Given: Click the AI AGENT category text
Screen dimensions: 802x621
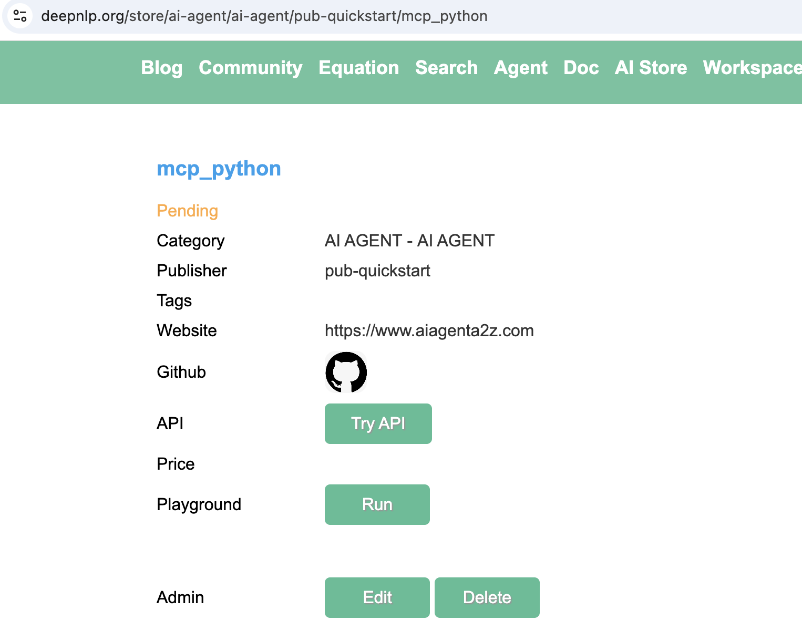Looking at the screenshot, I should click(409, 240).
